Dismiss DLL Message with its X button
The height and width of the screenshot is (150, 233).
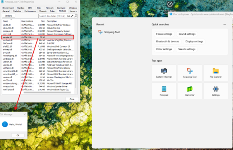25,114
